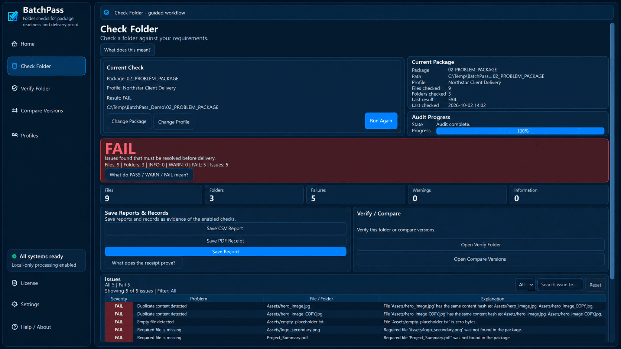Select the Assets/hero_image_COPY.jpg issue row

point(355,314)
